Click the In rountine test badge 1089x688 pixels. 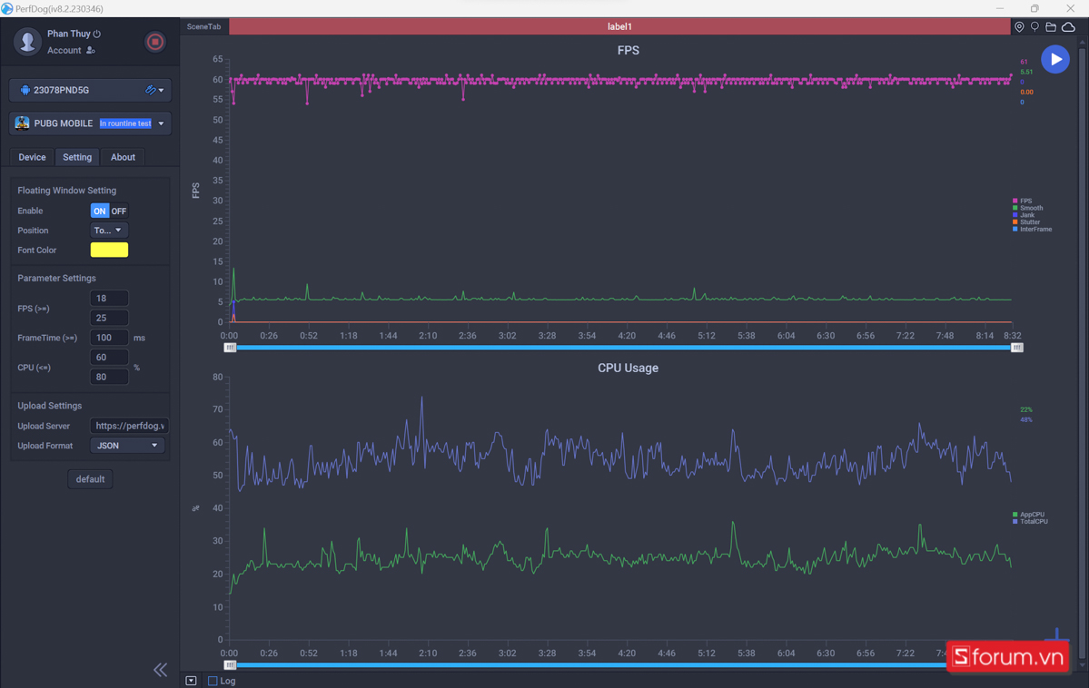point(125,123)
